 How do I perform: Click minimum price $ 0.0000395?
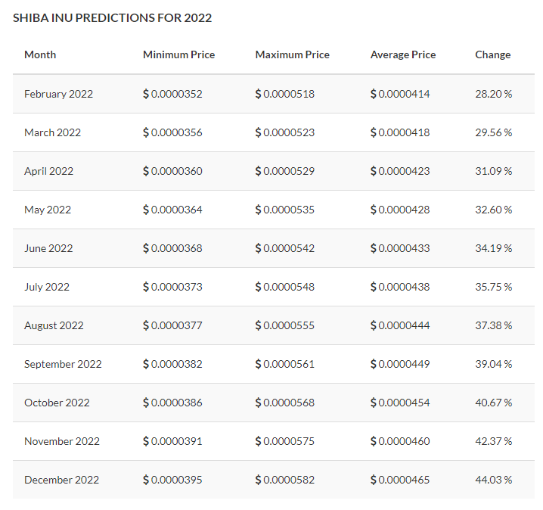pos(172,480)
